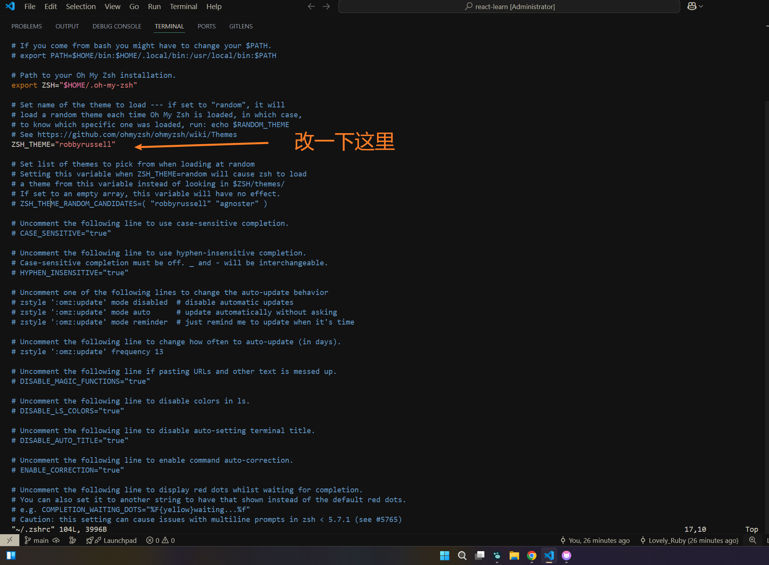The height and width of the screenshot is (565, 769).
Task: Click the CASE_SENSITIVE="true" line
Action: click(61, 233)
